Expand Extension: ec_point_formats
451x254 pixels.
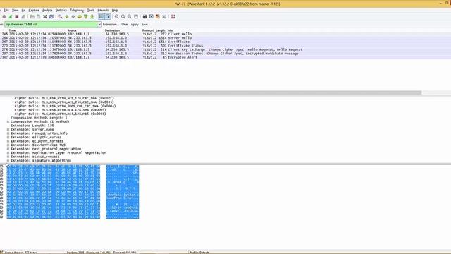click(8, 141)
